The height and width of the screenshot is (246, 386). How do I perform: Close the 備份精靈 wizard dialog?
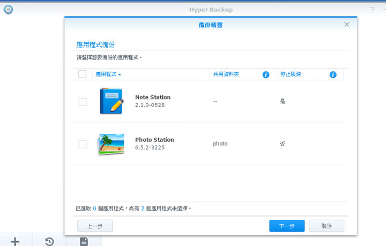pos(347,25)
